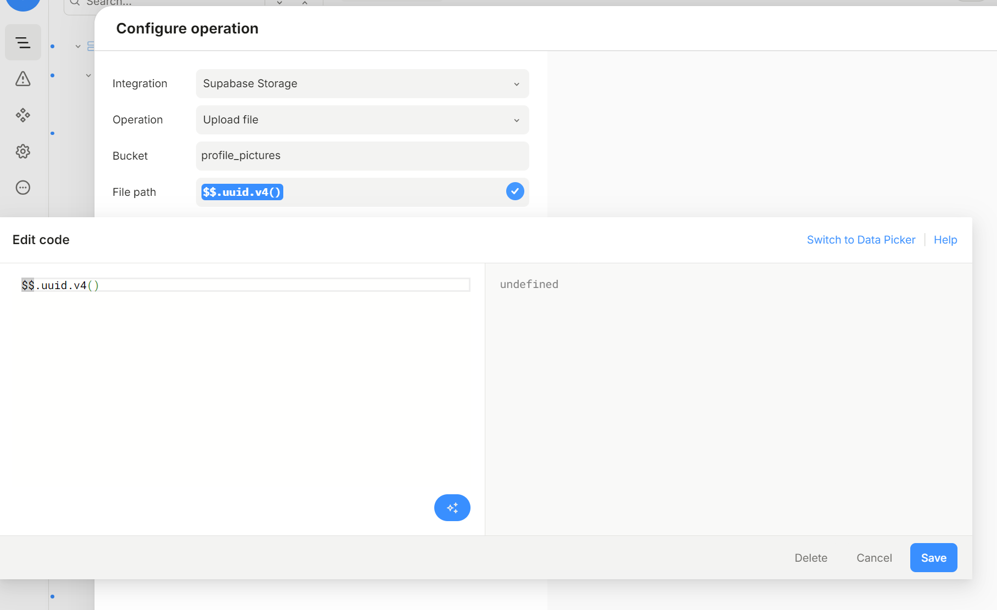Open the Help link in code editor
The width and height of the screenshot is (997, 610).
click(x=945, y=240)
